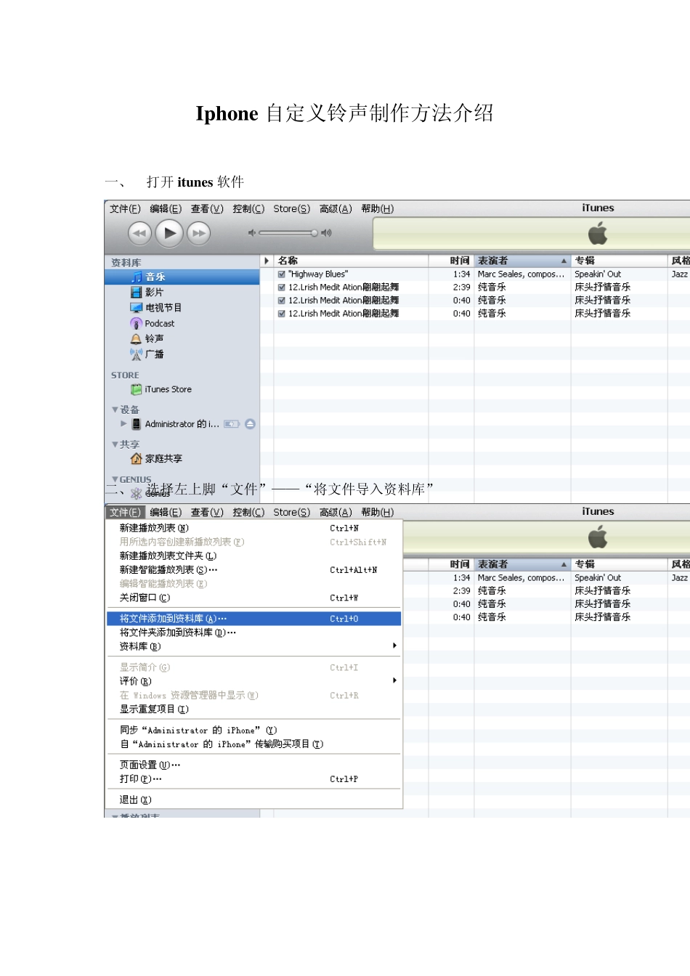
Task: Choose 将文件添加到资料库(A) menu entry
Action: tap(254, 619)
